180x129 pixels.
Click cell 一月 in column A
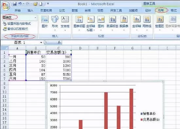[17, 57]
